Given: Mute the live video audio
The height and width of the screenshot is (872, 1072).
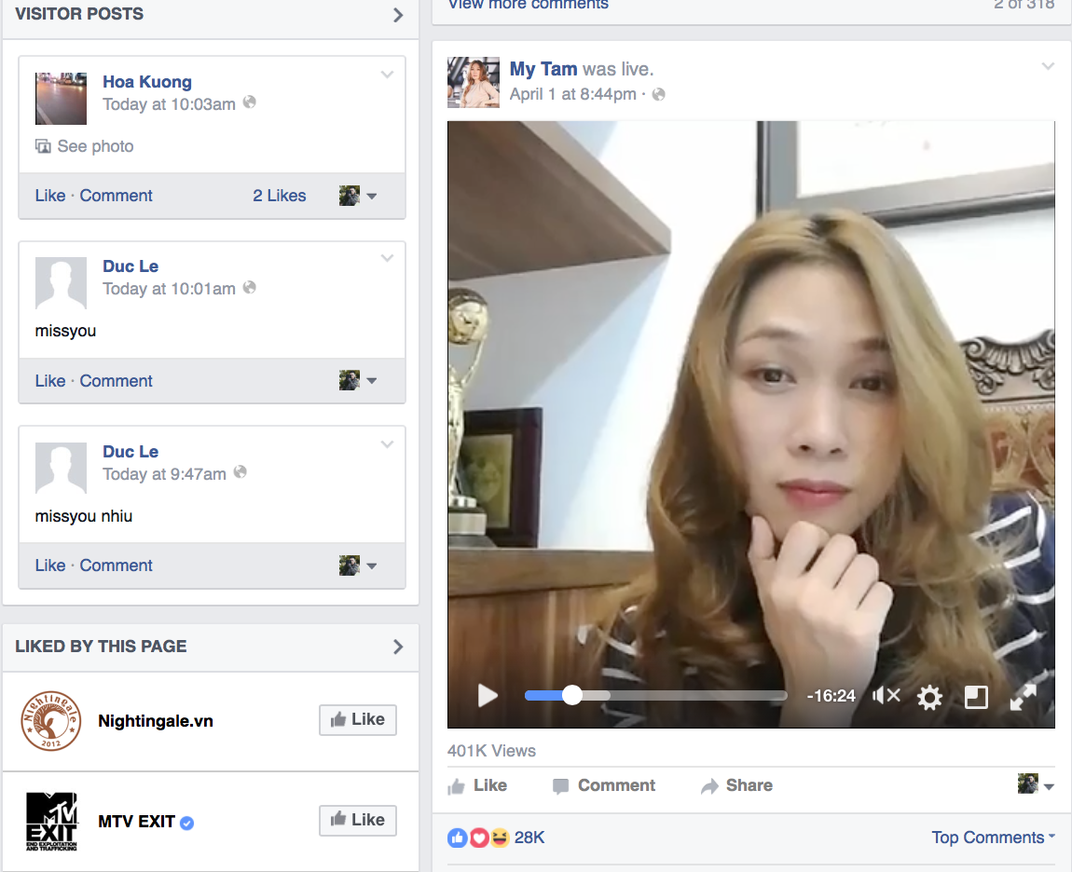Looking at the screenshot, I should pyautogui.click(x=885, y=695).
